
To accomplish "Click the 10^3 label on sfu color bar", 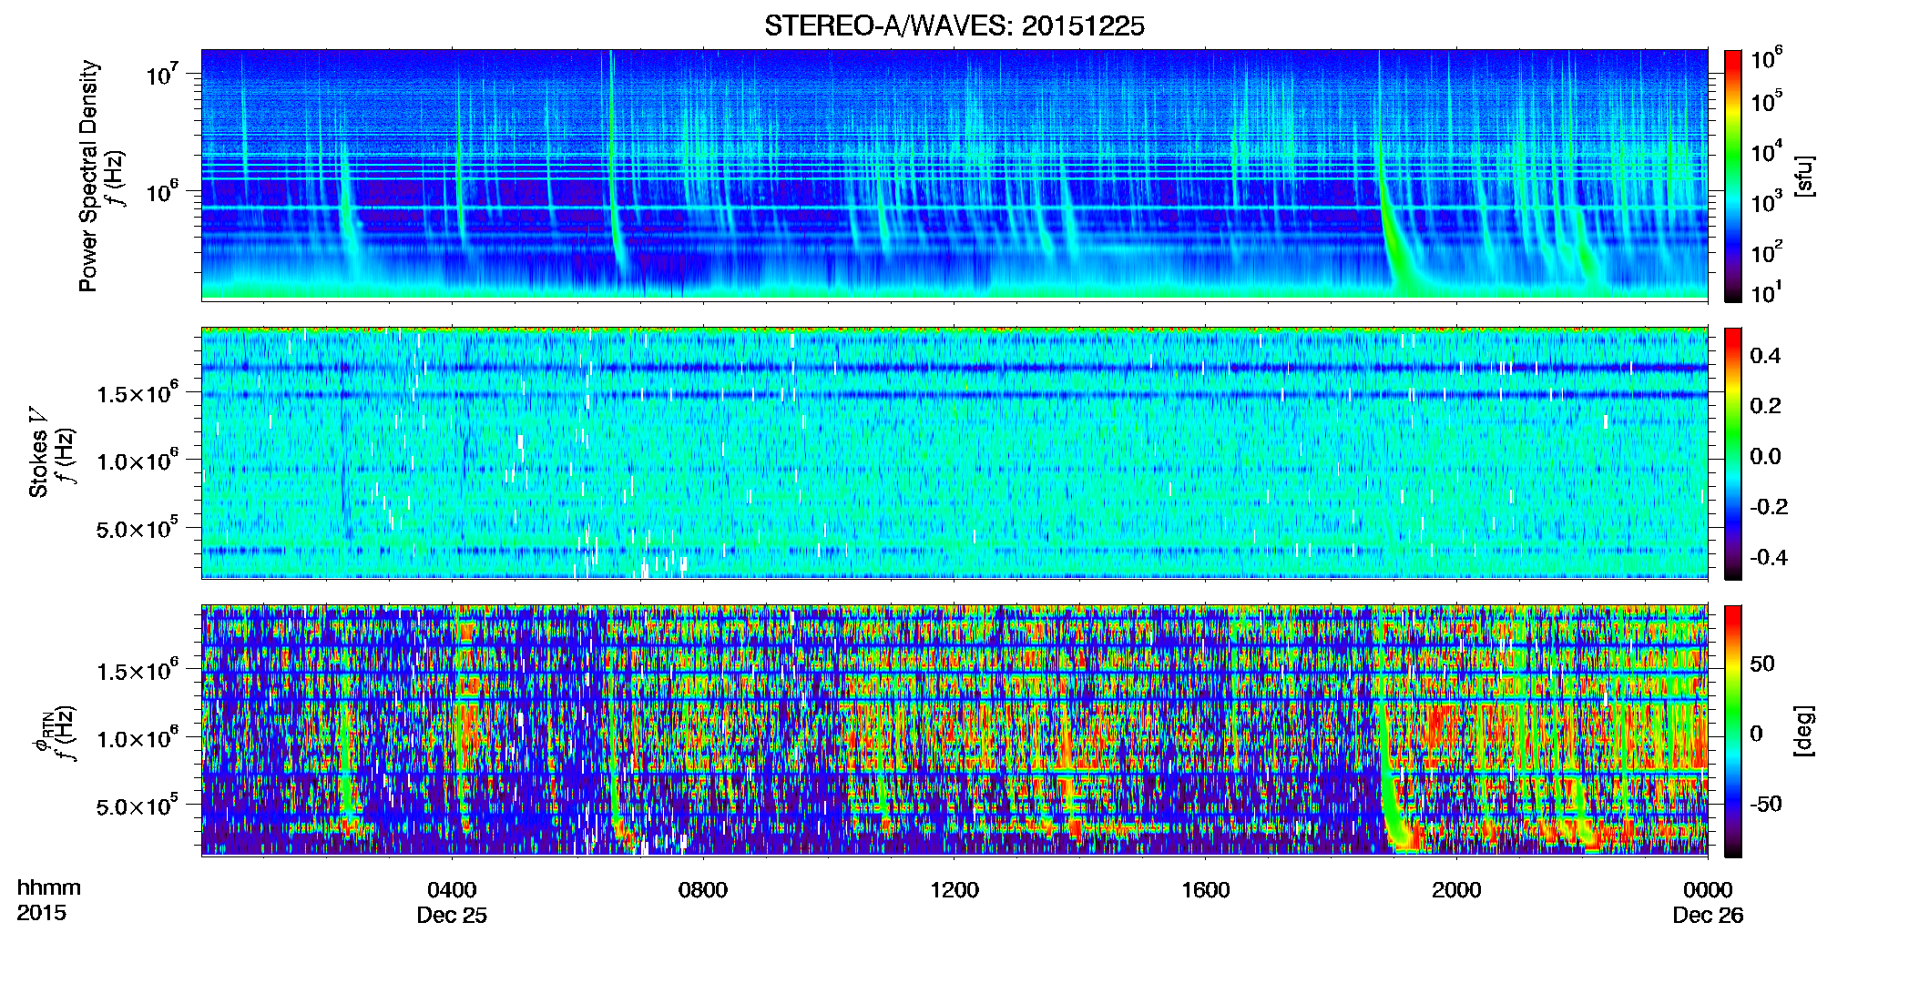I will click(1767, 202).
